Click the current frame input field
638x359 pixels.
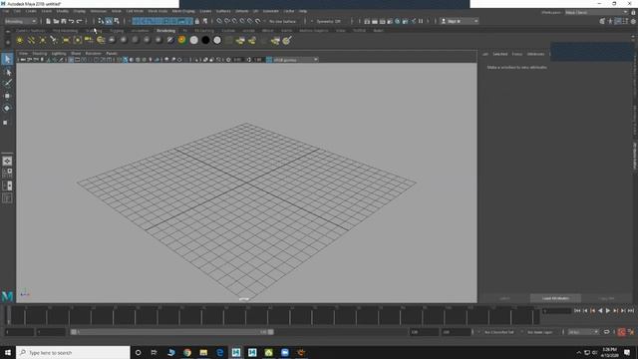click(x=556, y=311)
